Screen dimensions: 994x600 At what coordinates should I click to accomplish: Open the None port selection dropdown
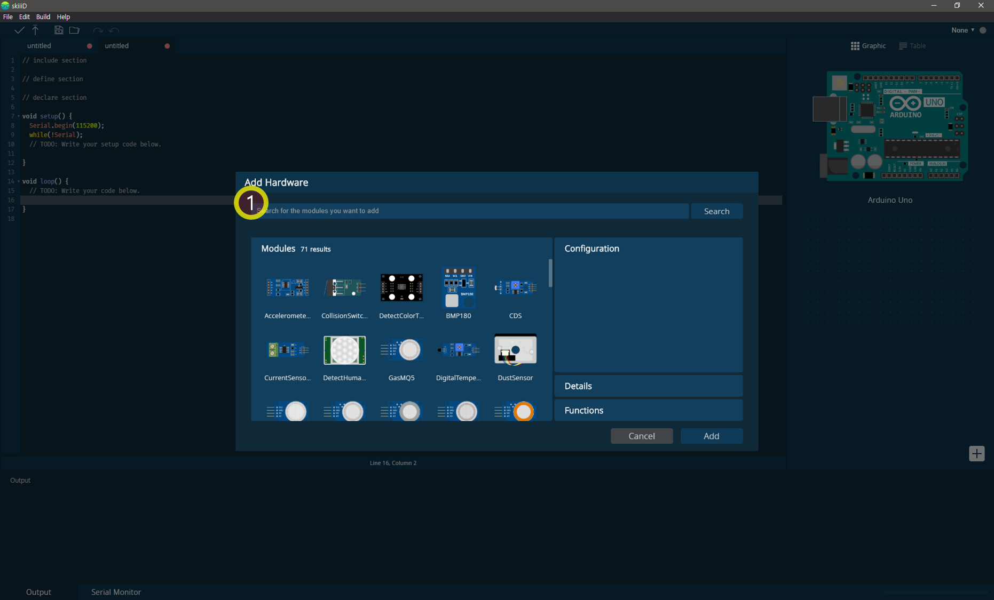click(x=961, y=30)
